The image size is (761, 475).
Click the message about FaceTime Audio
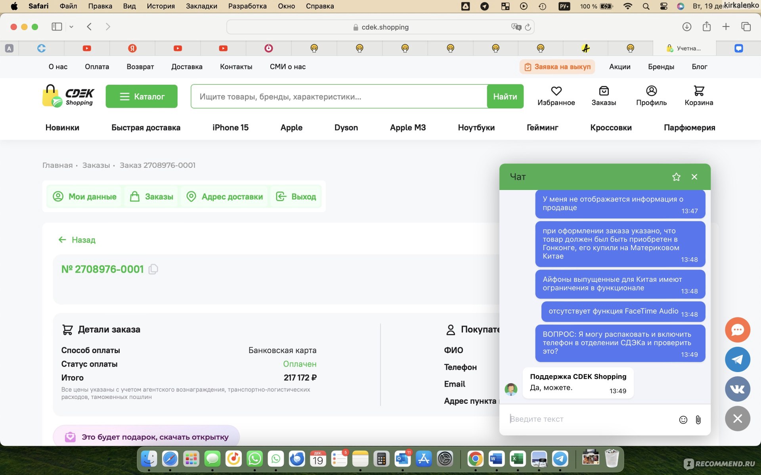click(623, 312)
